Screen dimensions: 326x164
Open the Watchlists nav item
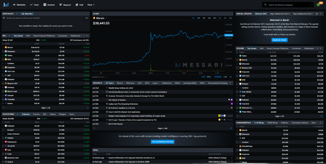click(19, 5)
